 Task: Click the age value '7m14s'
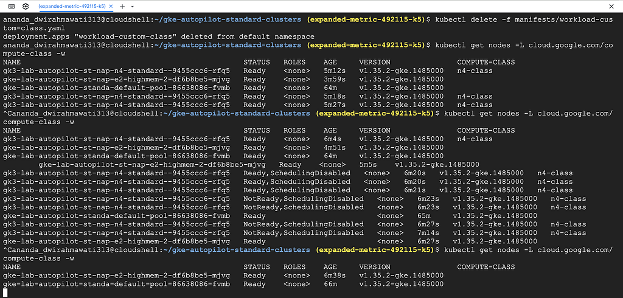pos(428,233)
